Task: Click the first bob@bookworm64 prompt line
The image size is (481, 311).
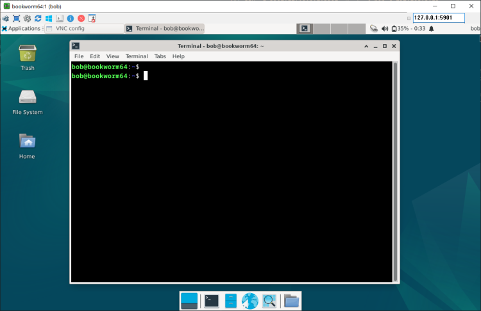Action: coord(106,67)
